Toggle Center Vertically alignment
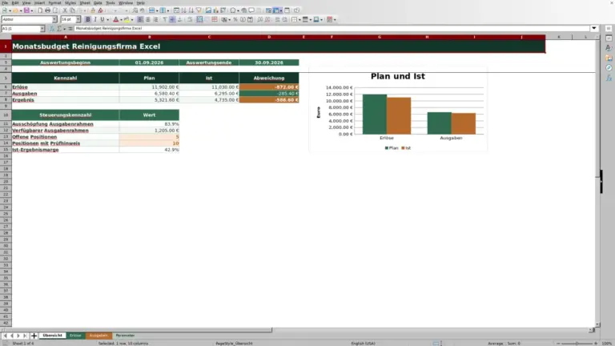Viewport: 615px width, 346px height. [172, 19]
